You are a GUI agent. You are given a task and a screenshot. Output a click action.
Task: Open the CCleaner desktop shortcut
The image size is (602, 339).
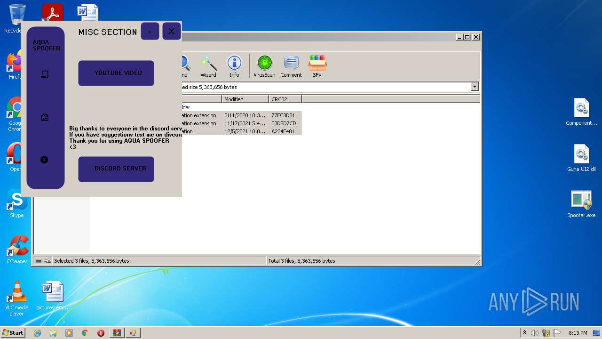pyautogui.click(x=17, y=250)
